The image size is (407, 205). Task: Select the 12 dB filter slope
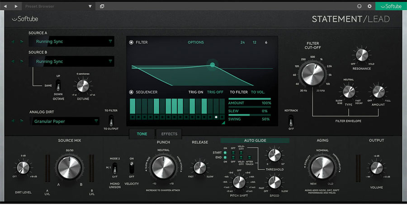pos(254,42)
